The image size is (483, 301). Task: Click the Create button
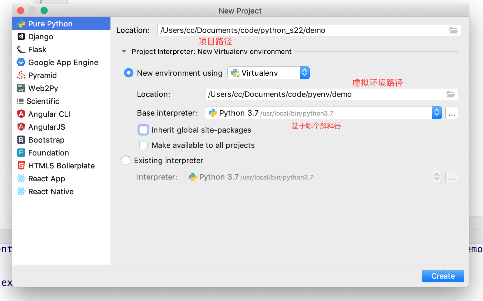443,276
